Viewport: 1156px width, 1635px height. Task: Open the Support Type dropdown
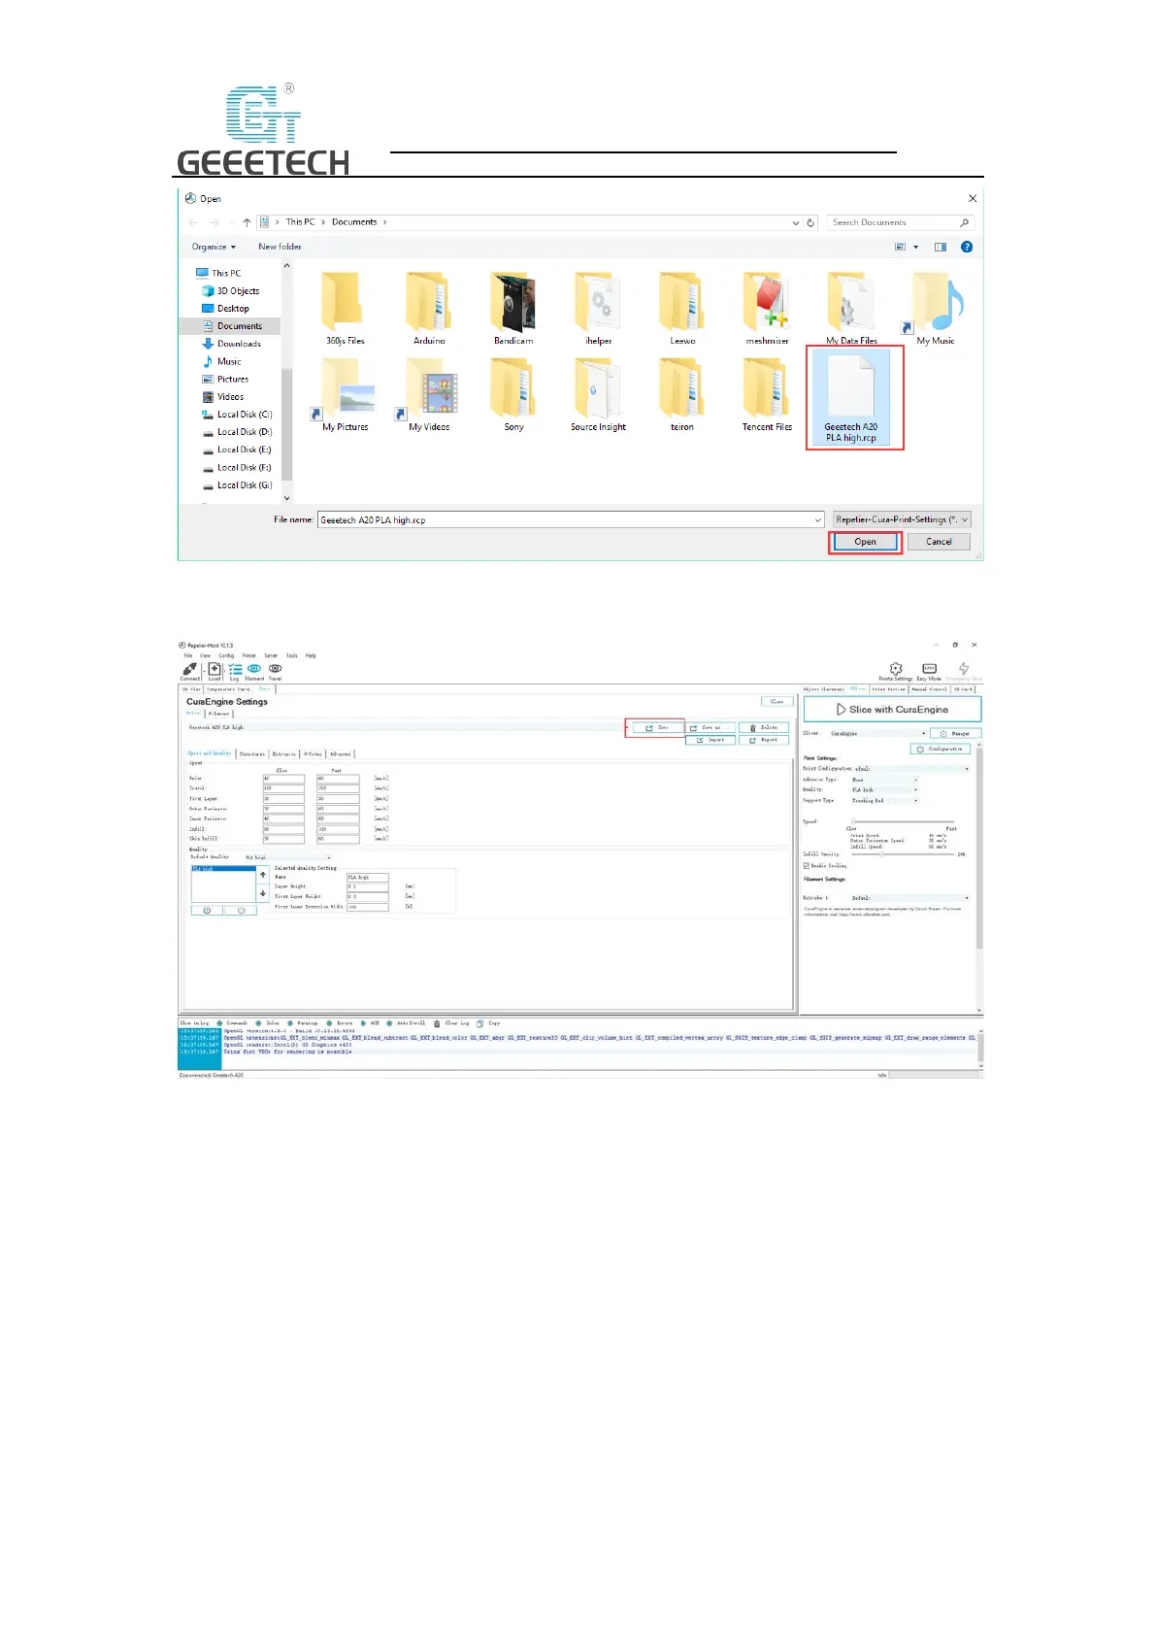coord(884,801)
